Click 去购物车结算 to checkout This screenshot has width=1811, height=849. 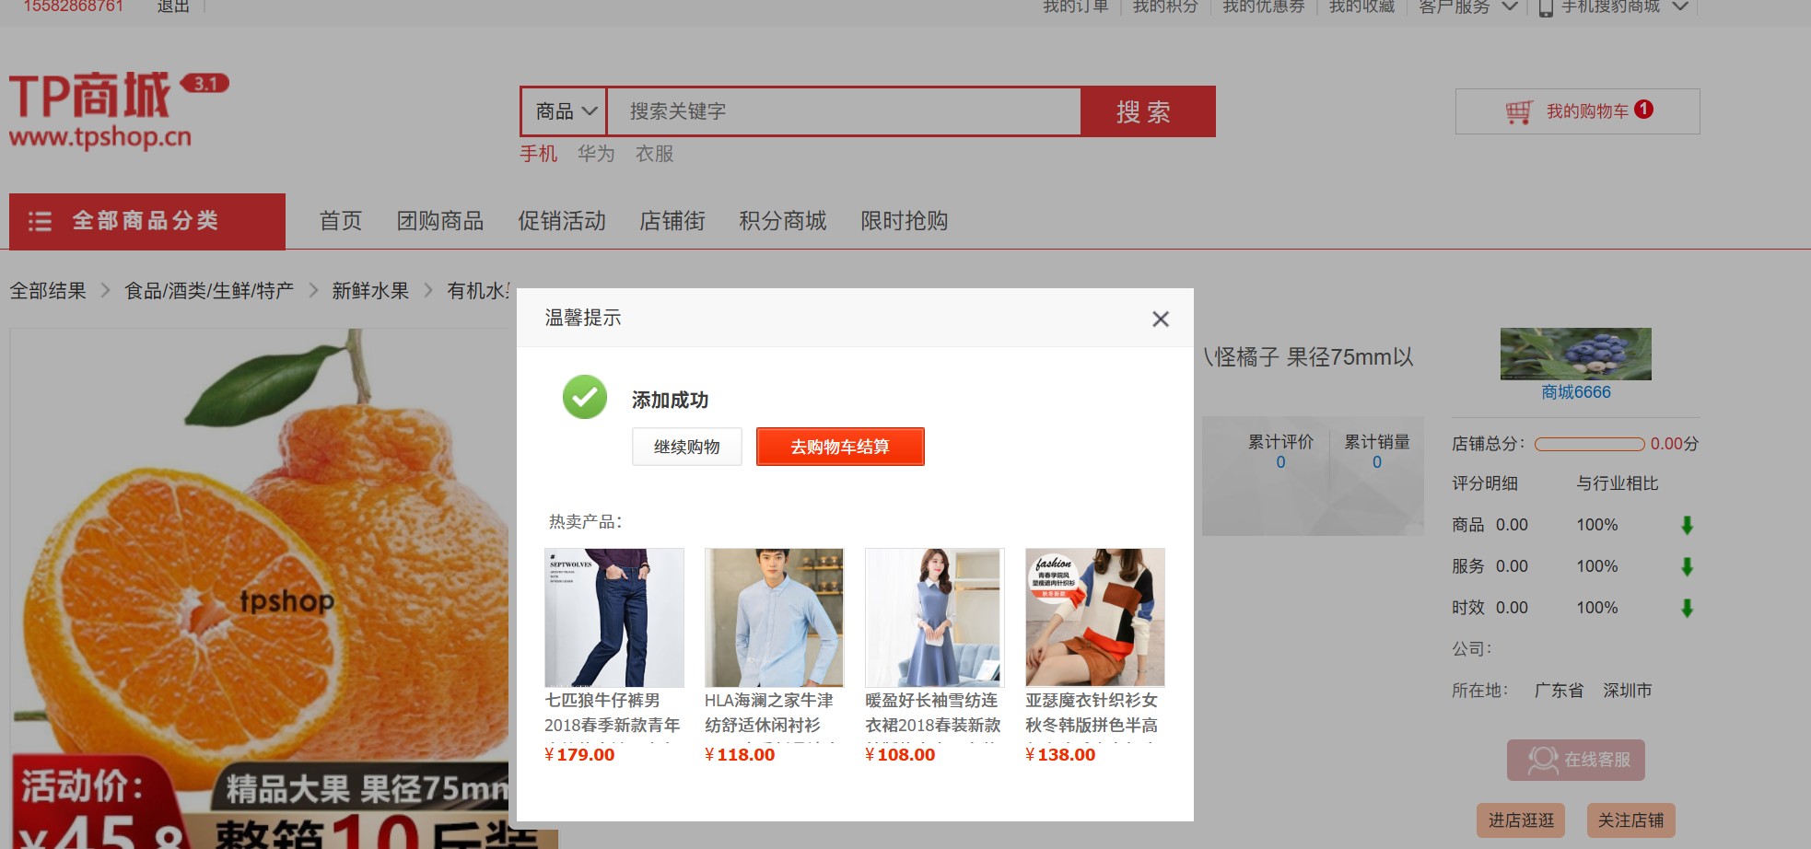pyautogui.click(x=839, y=447)
